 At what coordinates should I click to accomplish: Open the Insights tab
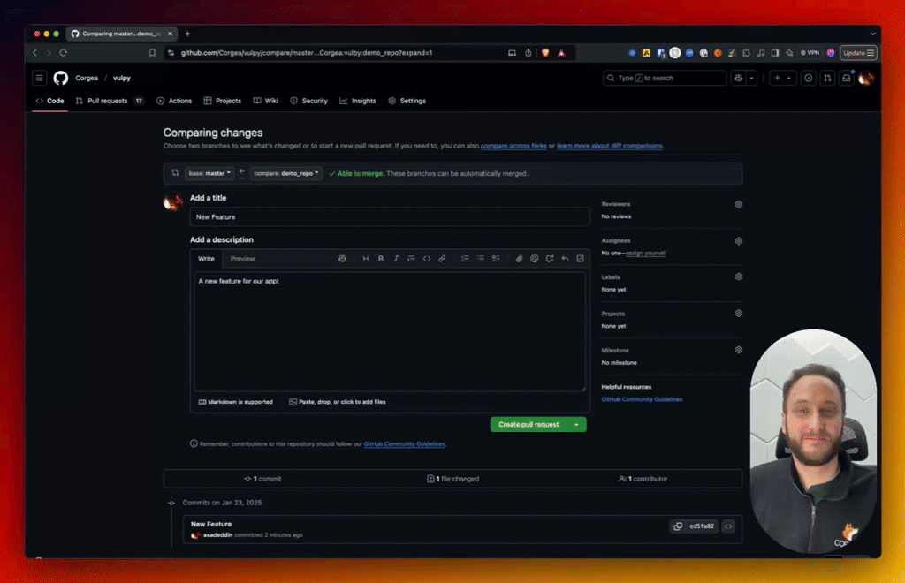[358, 101]
